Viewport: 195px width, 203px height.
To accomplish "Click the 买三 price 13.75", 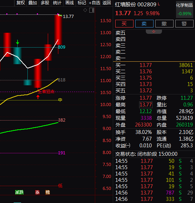I will pyautogui.click(x=145, y=78).
